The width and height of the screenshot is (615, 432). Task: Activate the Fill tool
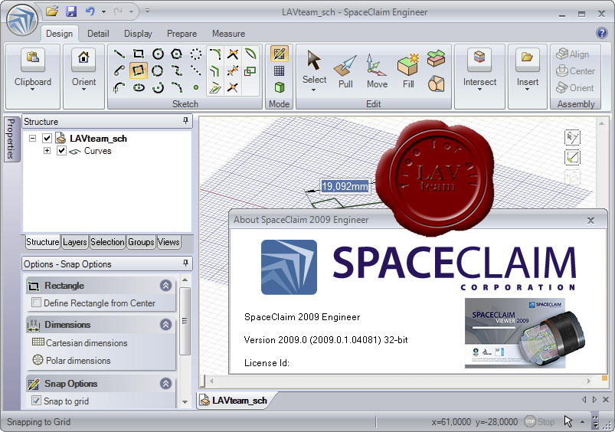(x=408, y=72)
